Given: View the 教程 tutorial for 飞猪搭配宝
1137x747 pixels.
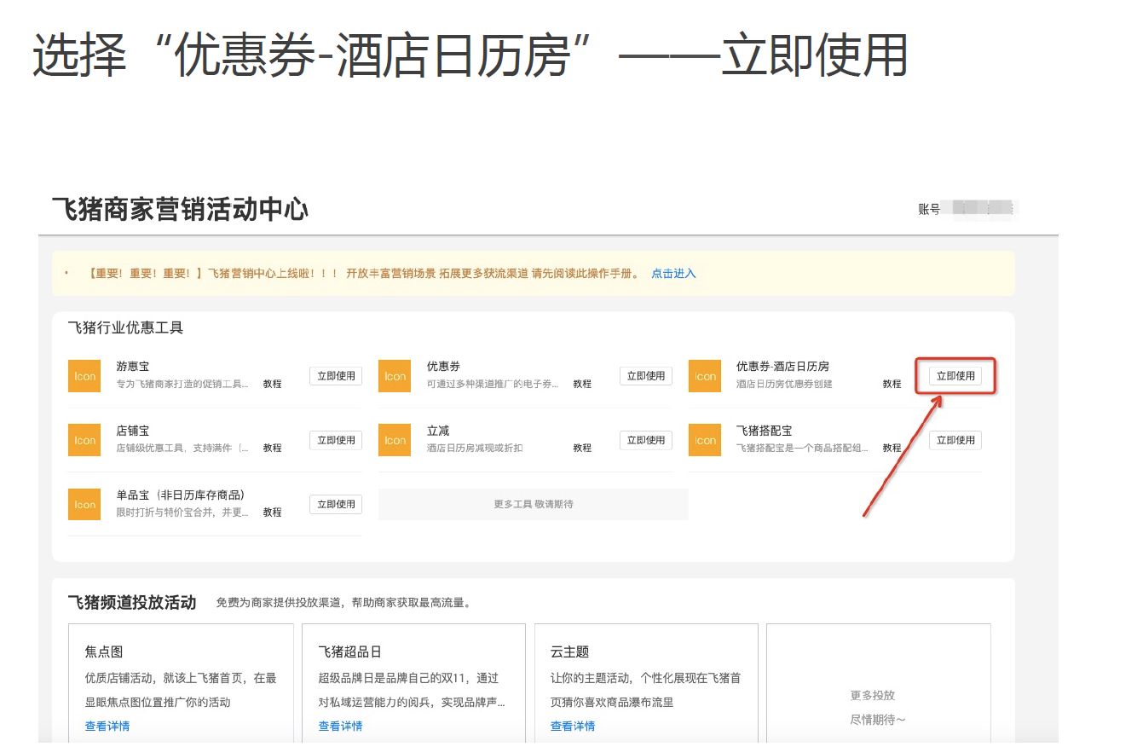Looking at the screenshot, I should tap(892, 448).
